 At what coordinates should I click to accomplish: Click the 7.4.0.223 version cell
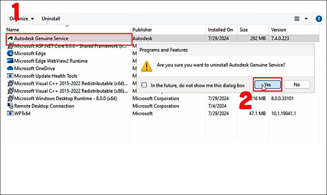280,38
